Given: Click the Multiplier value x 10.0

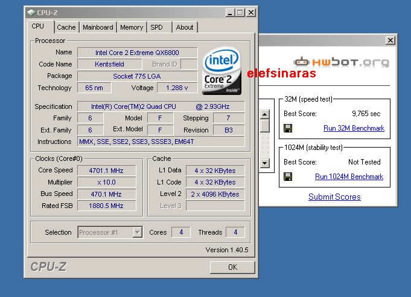Looking at the screenshot, I should coord(106,182).
